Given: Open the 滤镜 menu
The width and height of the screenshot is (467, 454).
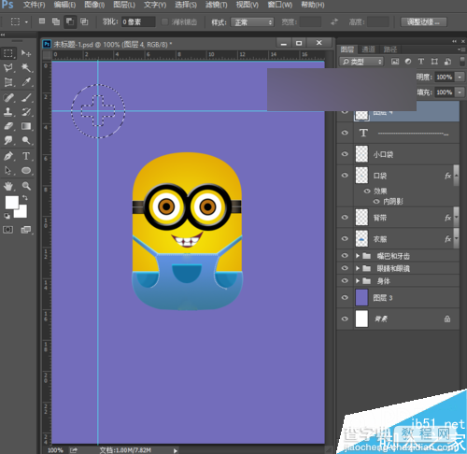Looking at the screenshot, I should point(216,5).
